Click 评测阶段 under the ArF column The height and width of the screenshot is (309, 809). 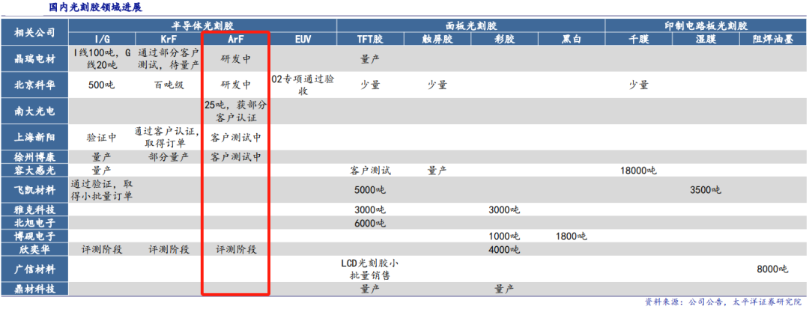(236, 250)
